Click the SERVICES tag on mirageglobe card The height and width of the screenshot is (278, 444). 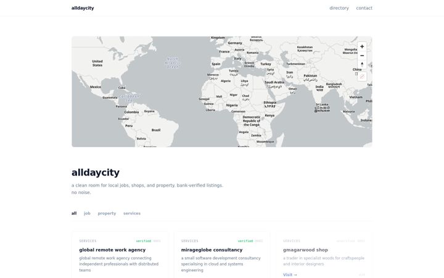click(x=189, y=241)
